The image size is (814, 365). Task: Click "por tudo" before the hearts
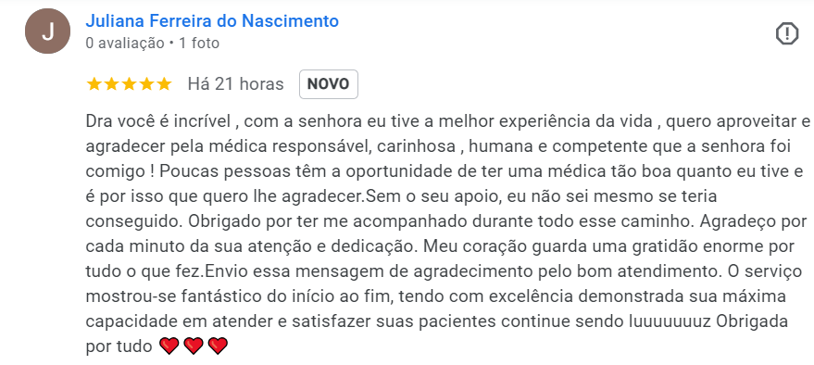pyautogui.click(x=119, y=346)
